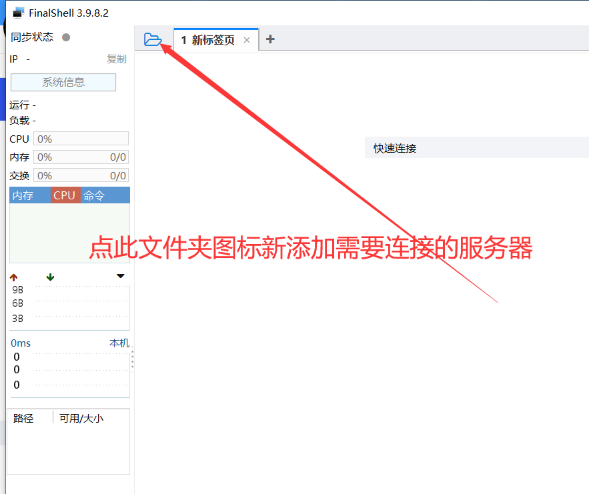Screen dimensions: 589x494
Task: Click the CPU usage progress bar
Action: (81, 139)
